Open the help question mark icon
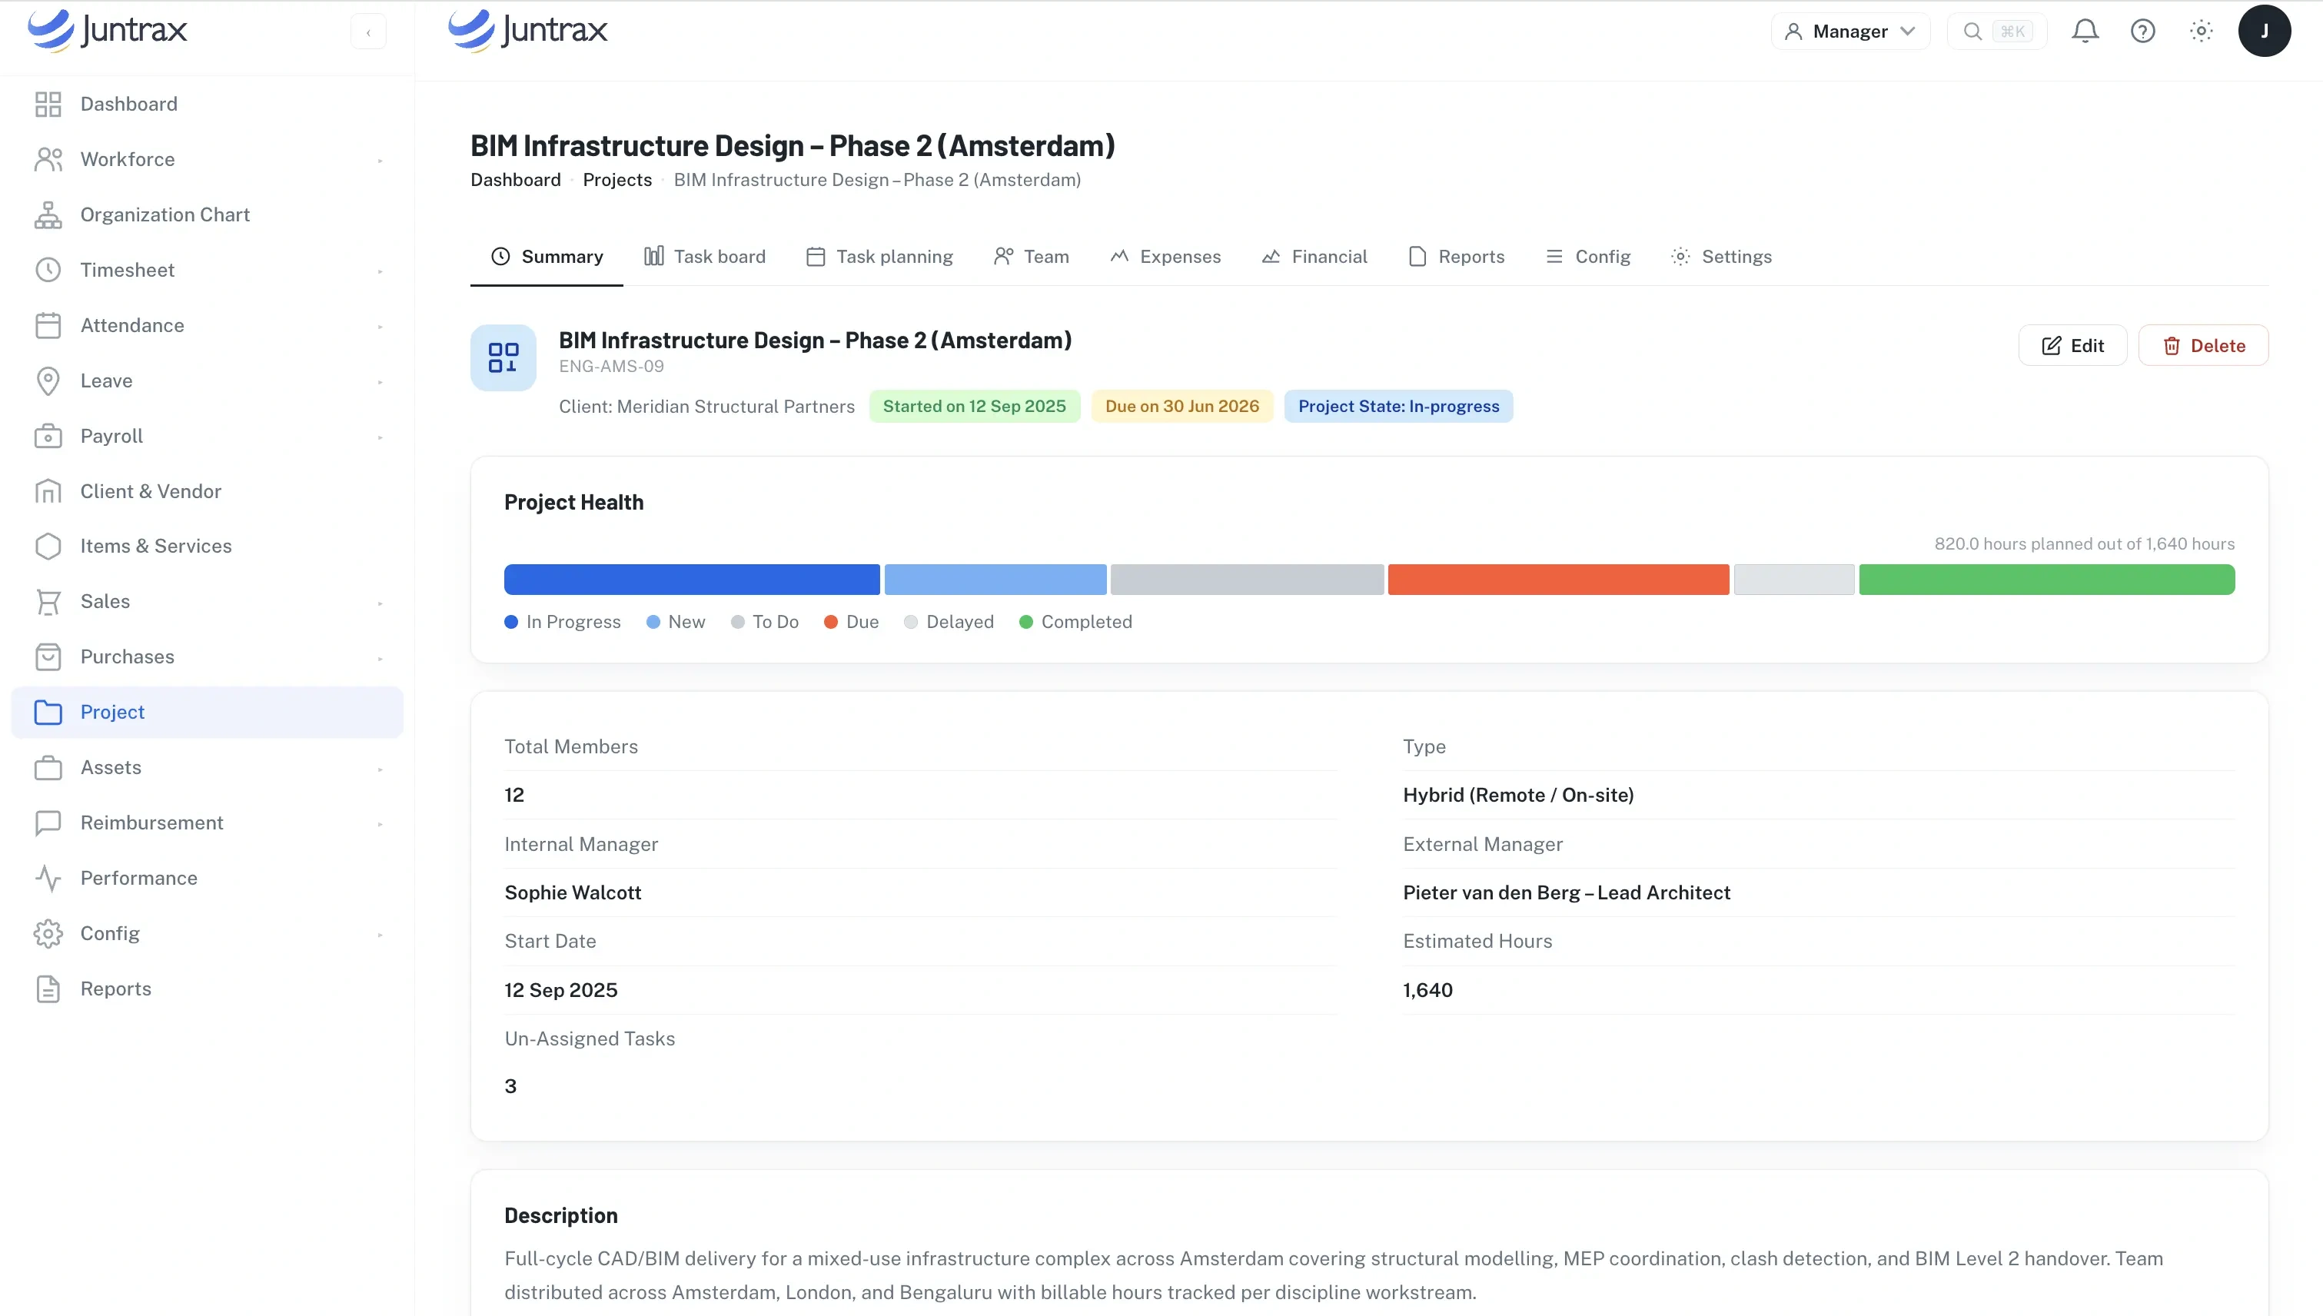The height and width of the screenshot is (1316, 2323). click(x=2142, y=32)
